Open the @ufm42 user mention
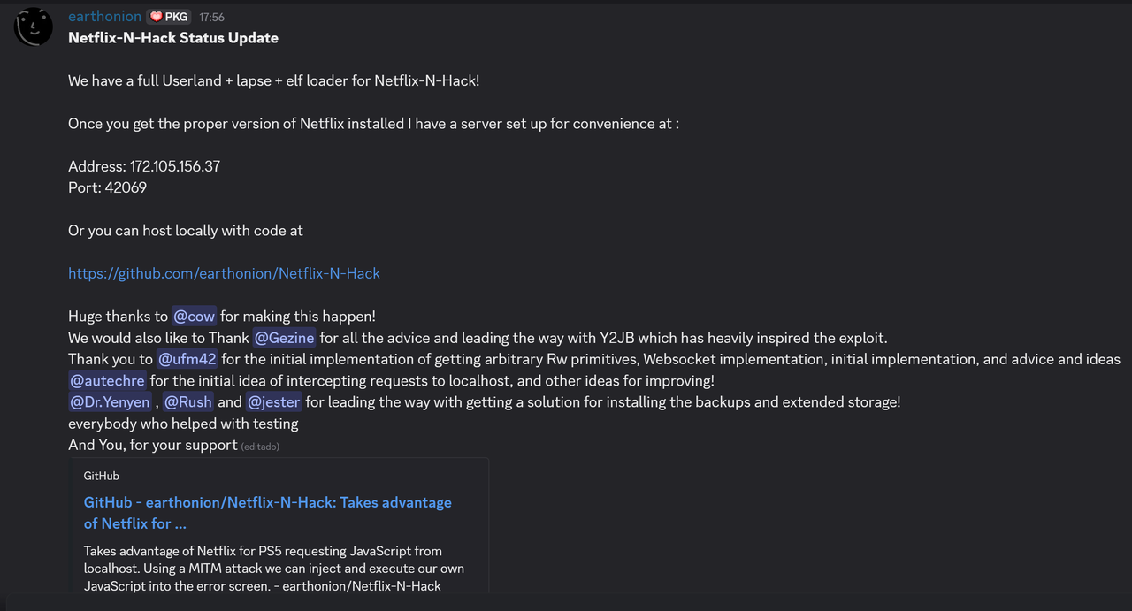Image resolution: width=1132 pixels, height=611 pixels. pyautogui.click(x=187, y=359)
